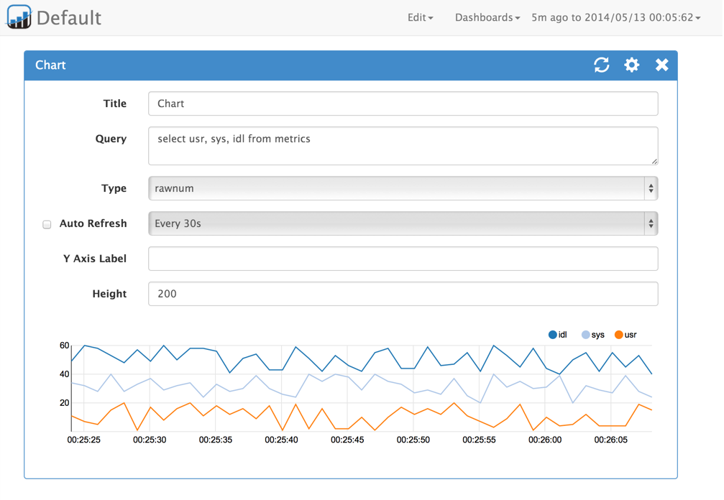Toggle the sys series in legend
This screenshot has height=500, width=724.
pyautogui.click(x=593, y=335)
